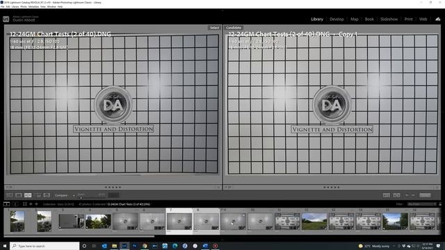This screenshot has width=445, height=250.
Task: Open the Windows notification center icon
Action: tap(439, 246)
